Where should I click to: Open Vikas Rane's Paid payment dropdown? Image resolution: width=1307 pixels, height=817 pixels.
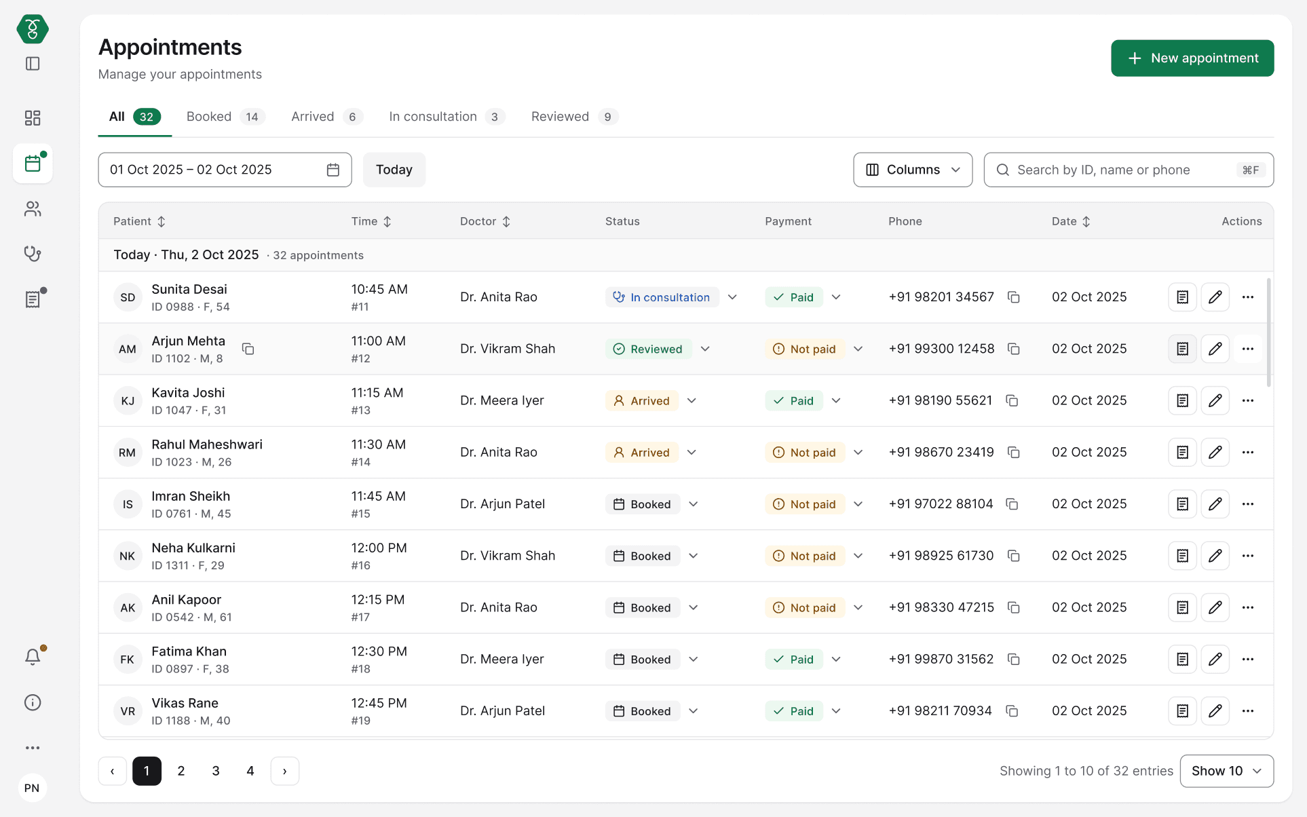pos(836,711)
